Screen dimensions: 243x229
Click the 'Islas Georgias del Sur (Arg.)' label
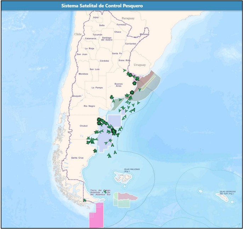[228, 193]
